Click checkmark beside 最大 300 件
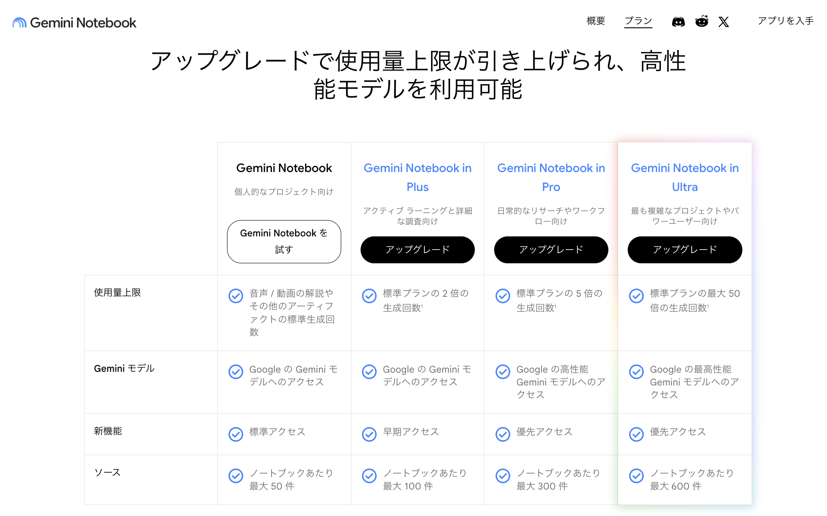The width and height of the screenshot is (827, 516). [x=503, y=476]
